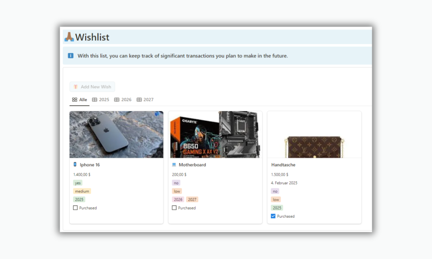Click the phone icon next to Iphone 16
432x259 pixels.
pos(75,165)
